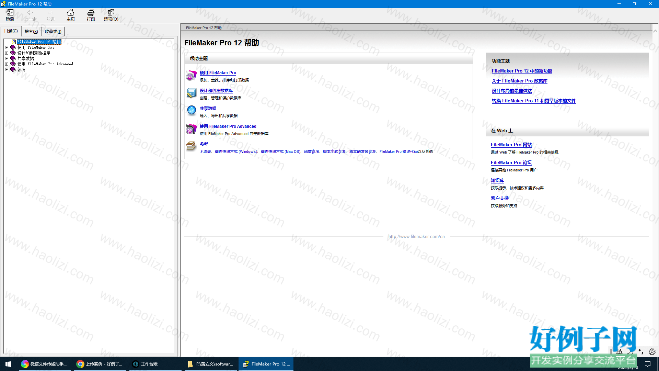
Task: Open the Windows Start menu
Action: click(x=8, y=364)
